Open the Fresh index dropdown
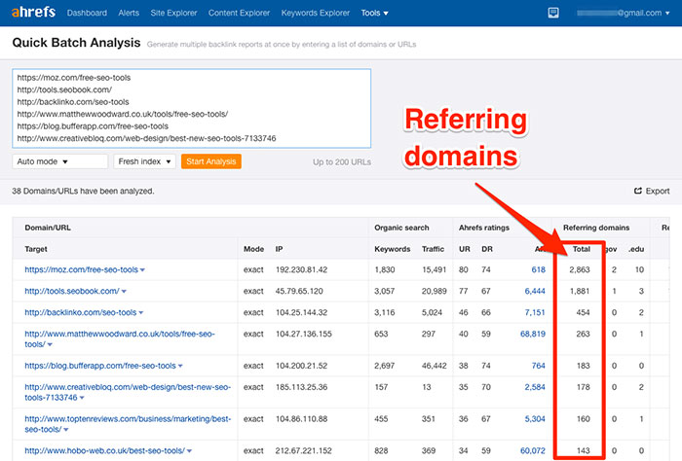The image size is (682, 461). tap(144, 161)
